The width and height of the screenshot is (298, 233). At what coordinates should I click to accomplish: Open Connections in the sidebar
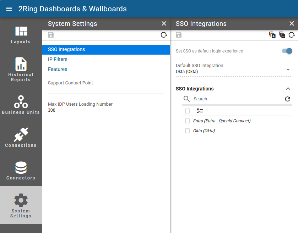pos(21,137)
